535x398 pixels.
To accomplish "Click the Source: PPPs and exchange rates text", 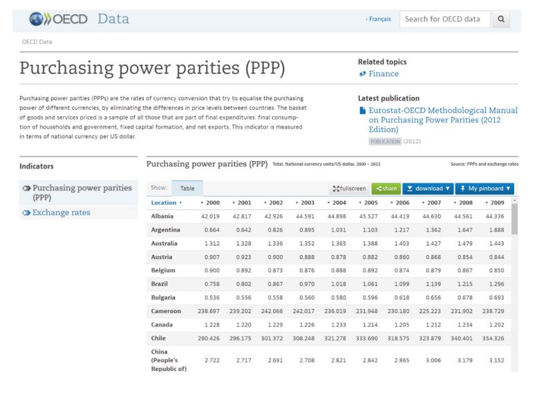I will tap(484, 164).
